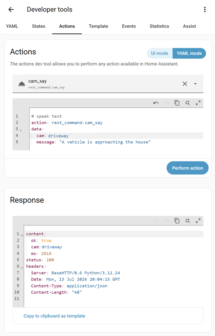Click the 'status: 200' response line
This screenshot has width=215, height=336.
tap(40, 260)
